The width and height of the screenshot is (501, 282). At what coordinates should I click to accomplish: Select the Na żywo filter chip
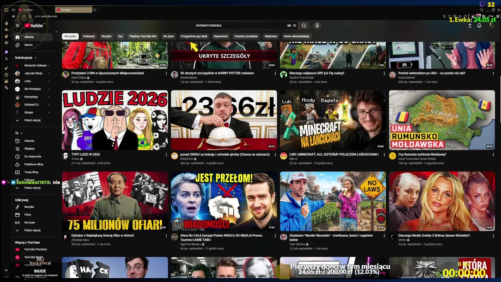point(169,36)
